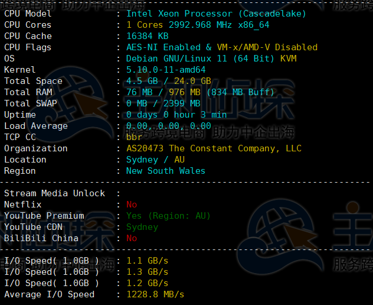Viewport: 373px width, 305px height.
Task: Click the Total SWAP value line
Action: coord(163,103)
